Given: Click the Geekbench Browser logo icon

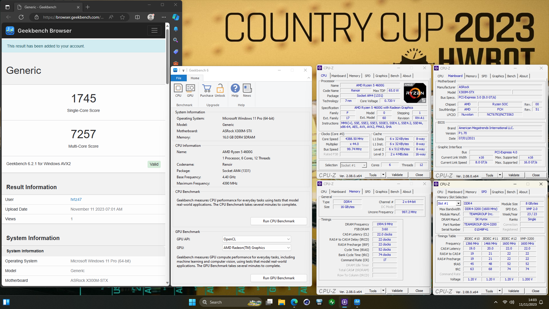Looking at the screenshot, I should (10, 31).
